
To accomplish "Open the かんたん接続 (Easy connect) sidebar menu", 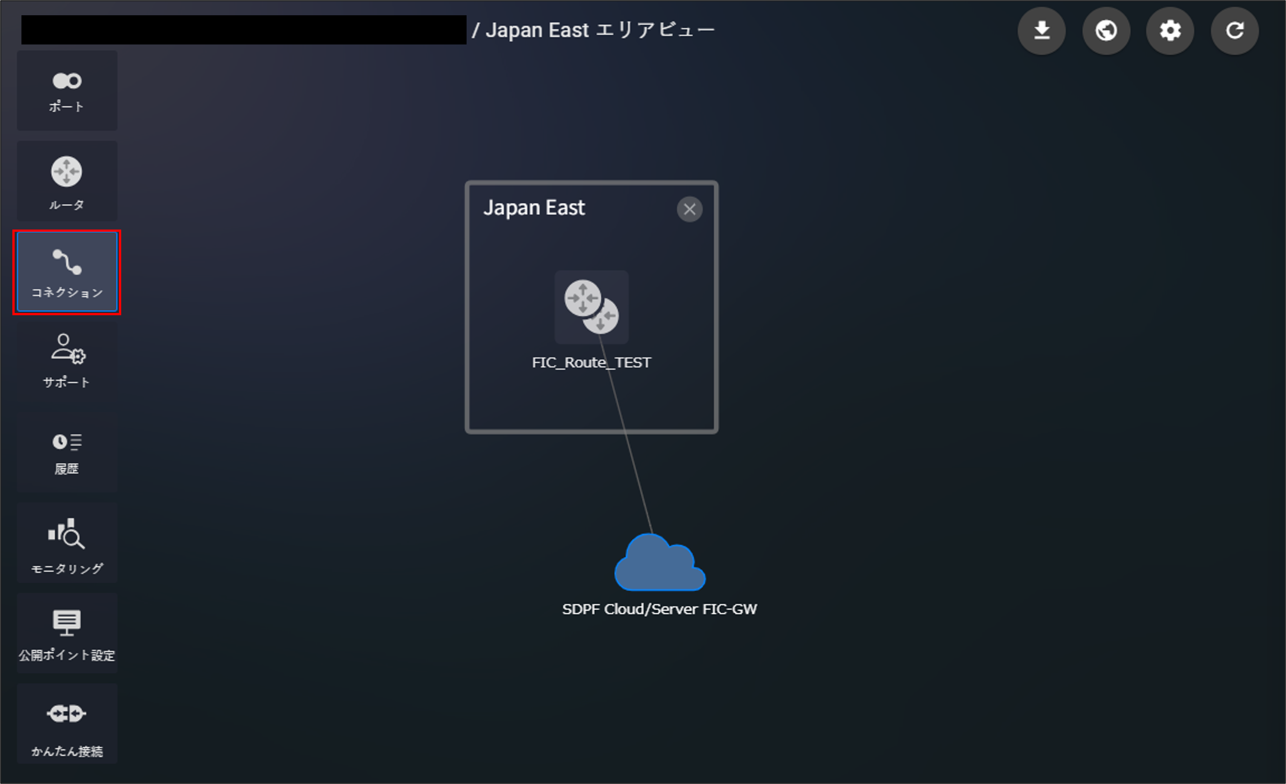I will pyautogui.click(x=67, y=724).
